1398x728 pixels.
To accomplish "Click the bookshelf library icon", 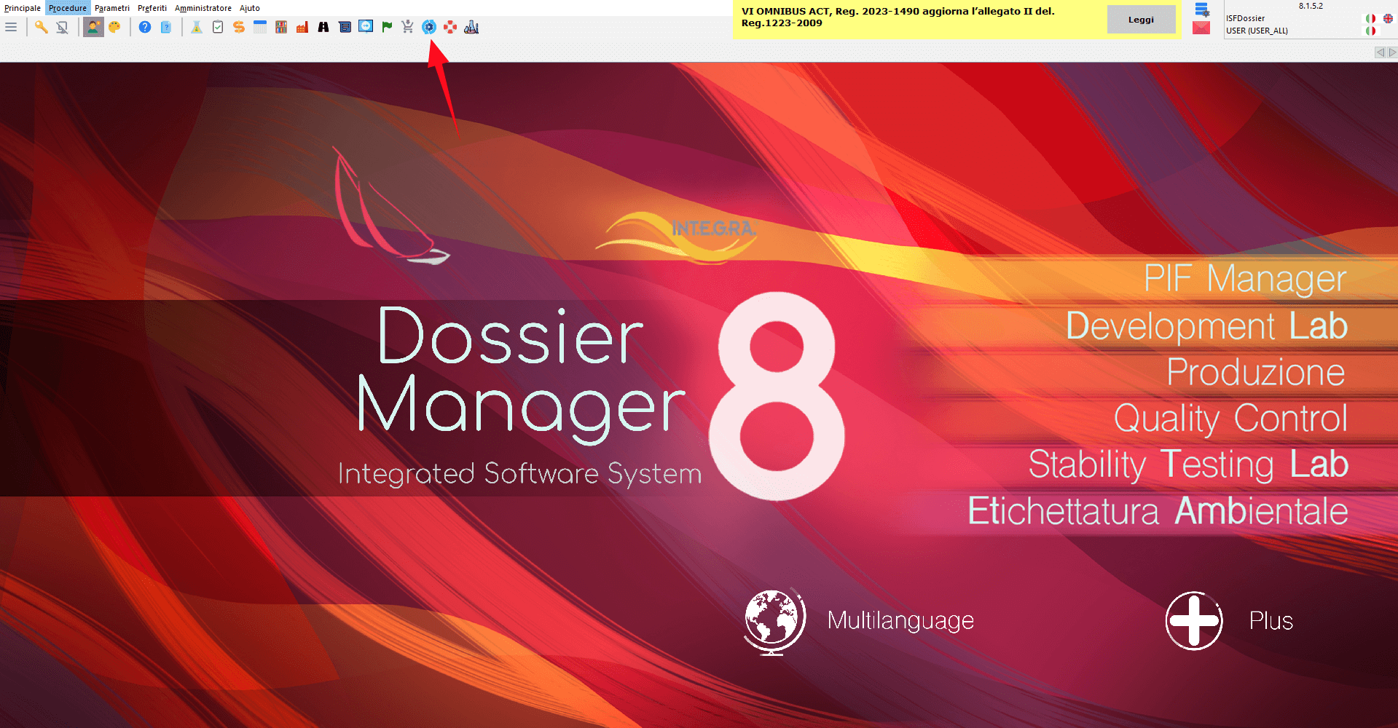I will [x=281, y=27].
